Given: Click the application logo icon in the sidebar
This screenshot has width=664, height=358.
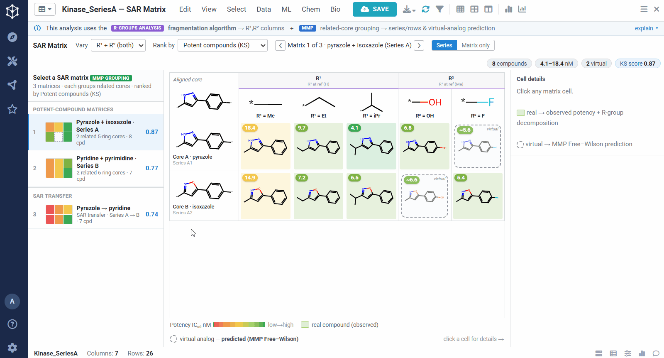Looking at the screenshot, I should coord(12,11).
